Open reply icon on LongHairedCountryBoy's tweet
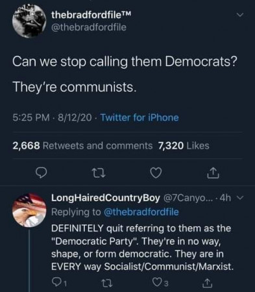This screenshot has height=292, width=255. tap(58, 283)
